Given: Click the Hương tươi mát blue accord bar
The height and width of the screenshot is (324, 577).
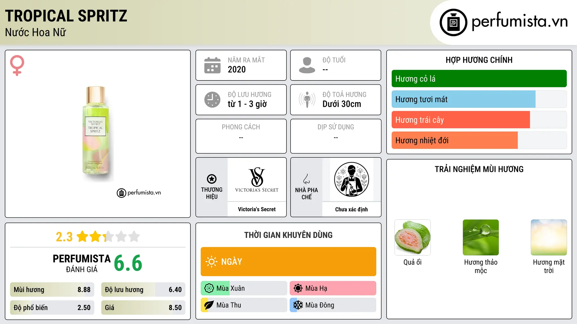Looking at the screenshot, I should click(x=479, y=99).
